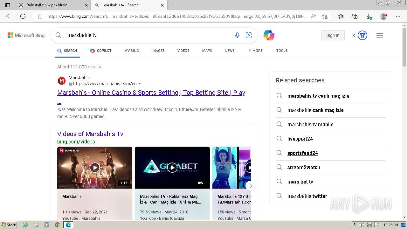Adjust volume via system tray speaker icon
The image size is (407, 229).
coord(362,225)
